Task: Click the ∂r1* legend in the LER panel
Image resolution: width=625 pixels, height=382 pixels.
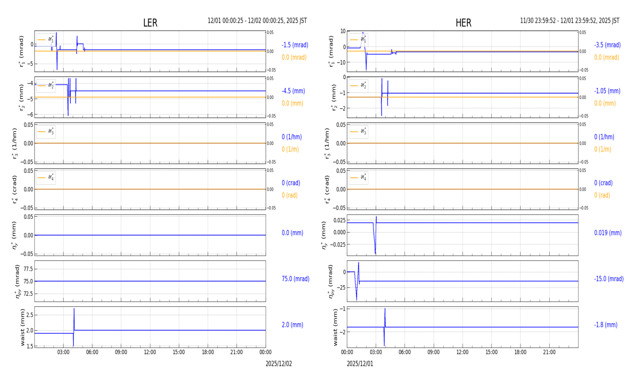Action: pos(46,39)
